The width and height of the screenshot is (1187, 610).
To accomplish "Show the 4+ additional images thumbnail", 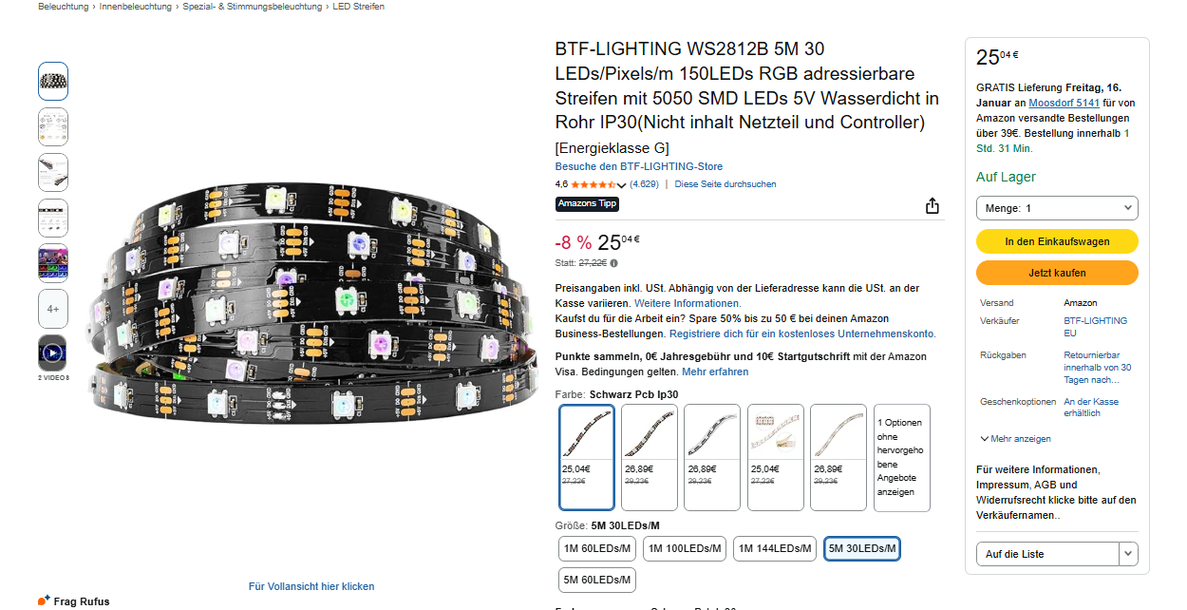I will 53,309.
